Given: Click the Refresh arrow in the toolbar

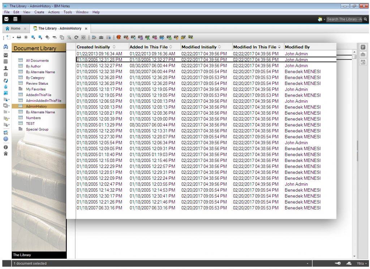Looking at the screenshot, I should click(76, 37).
